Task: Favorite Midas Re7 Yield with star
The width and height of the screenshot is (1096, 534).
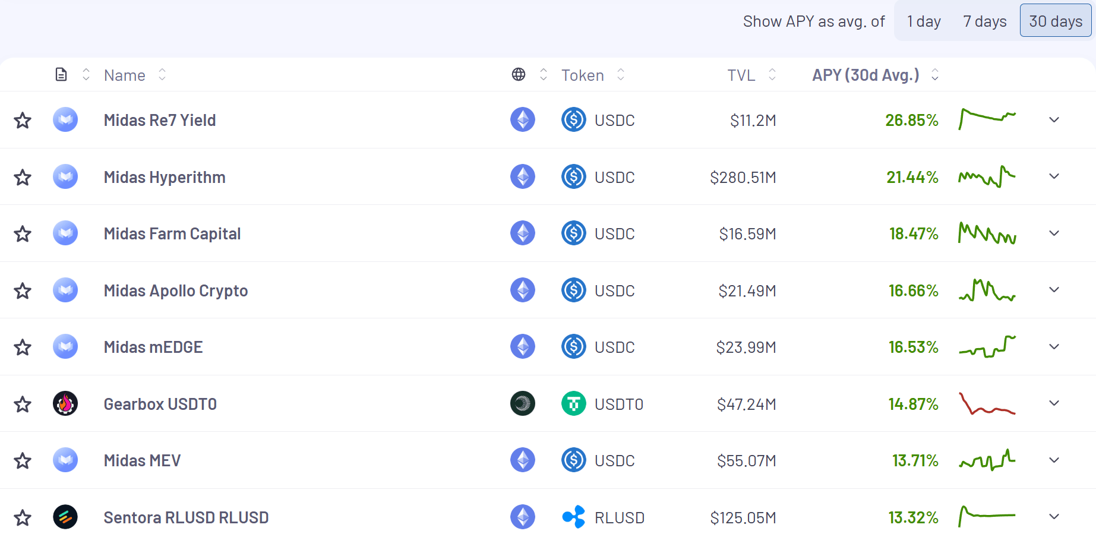Action: point(23,121)
